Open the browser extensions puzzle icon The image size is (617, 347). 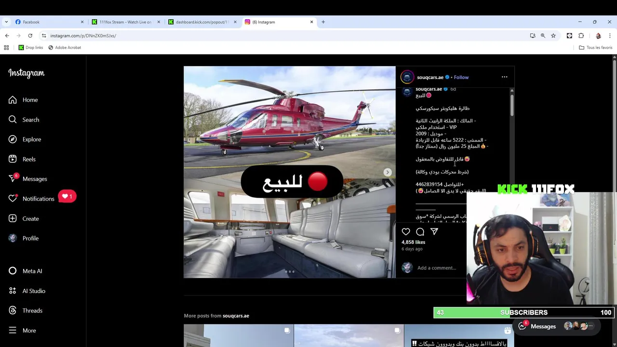581,36
